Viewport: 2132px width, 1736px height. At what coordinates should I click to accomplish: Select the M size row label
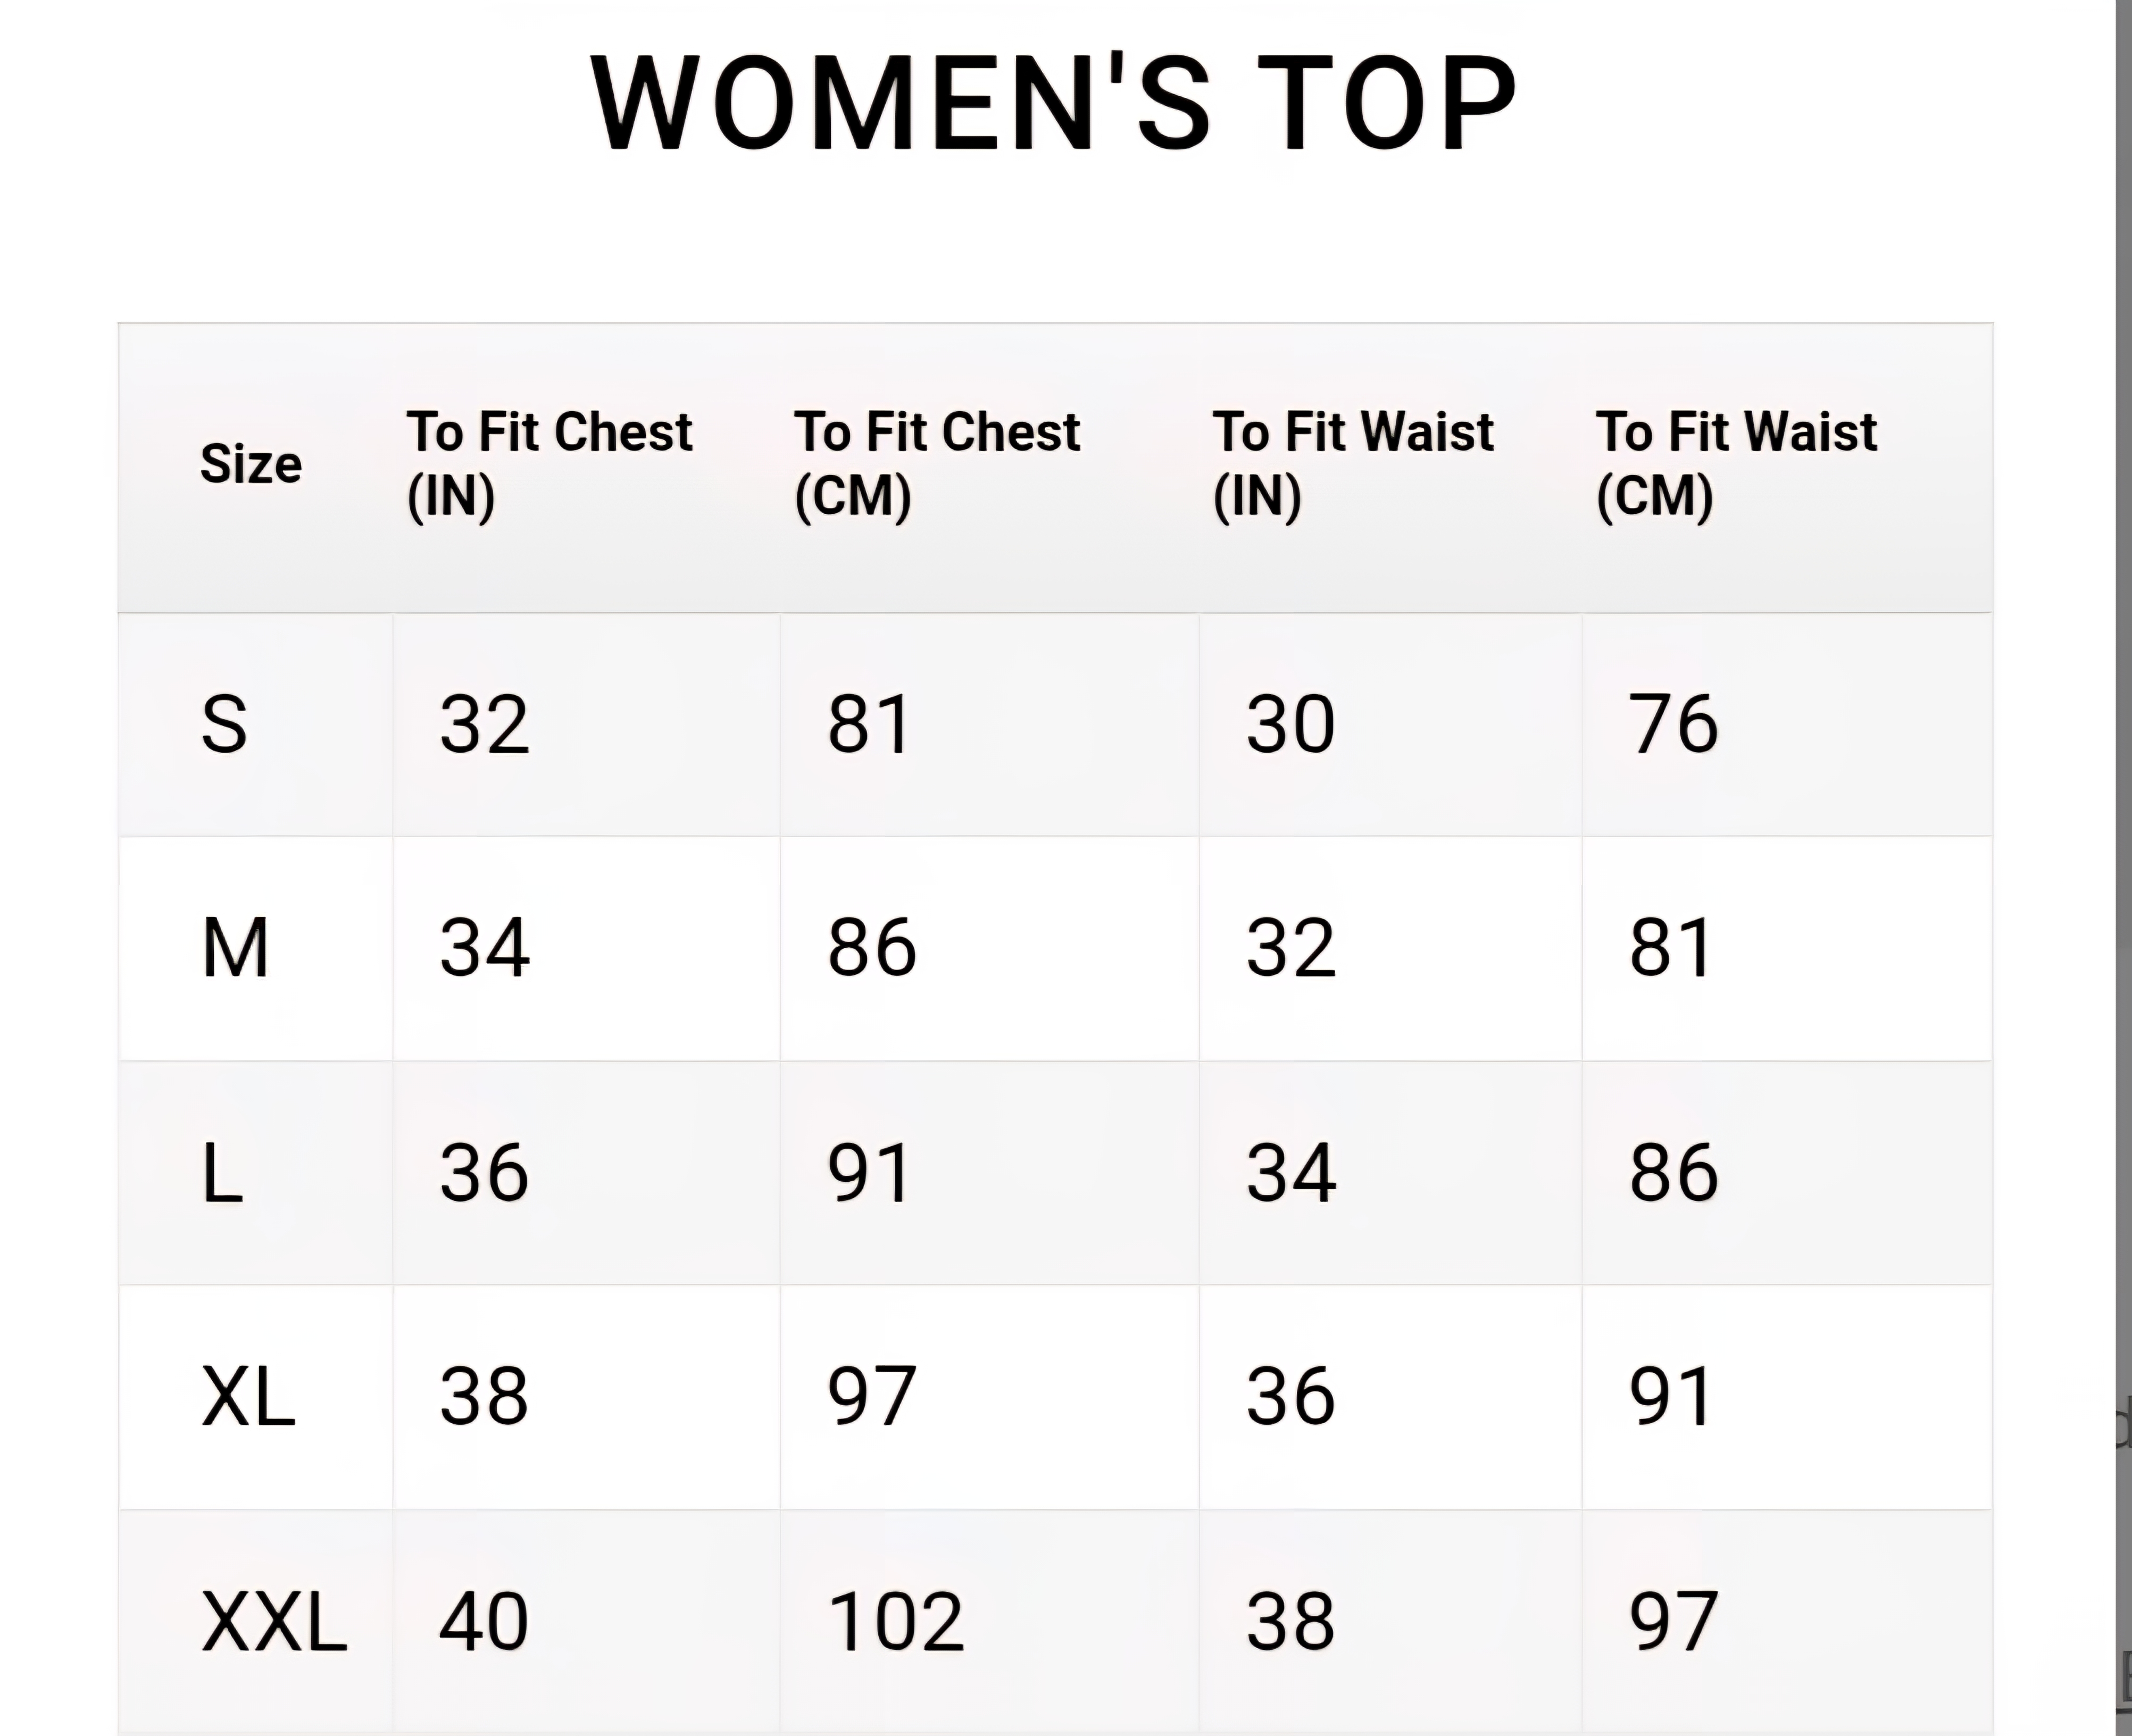pos(235,948)
